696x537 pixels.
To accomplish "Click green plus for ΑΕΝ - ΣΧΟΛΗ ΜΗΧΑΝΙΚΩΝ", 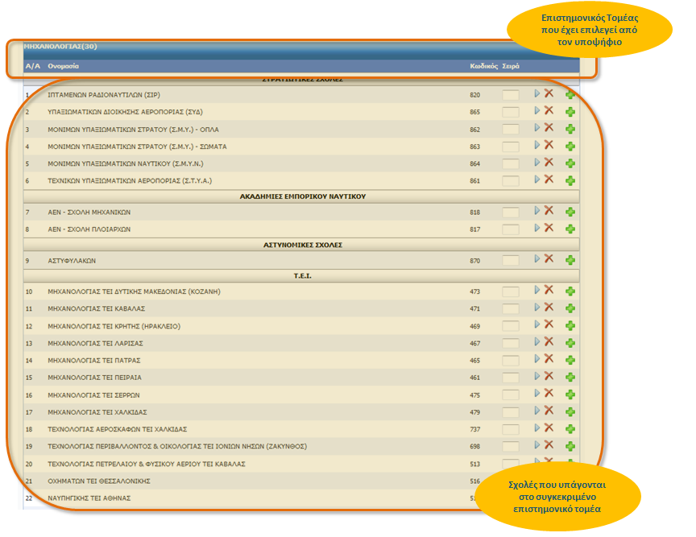I will [x=570, y=212].
